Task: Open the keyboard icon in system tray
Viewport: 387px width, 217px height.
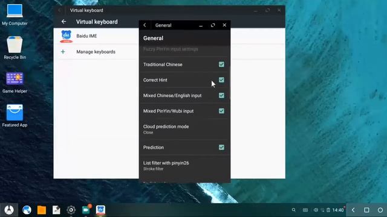Action: 305,210
